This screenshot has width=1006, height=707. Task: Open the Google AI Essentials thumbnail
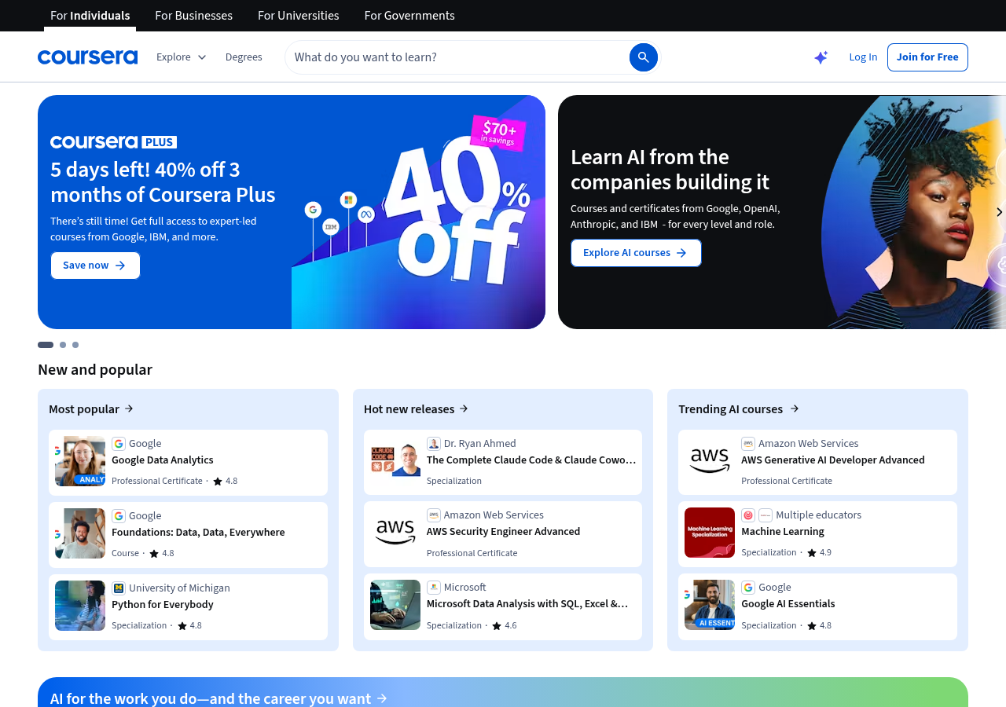pyautogui.click(x=710, y=605)
